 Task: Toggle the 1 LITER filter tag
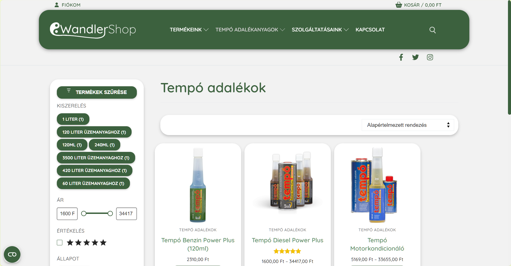click(x=73, y=119)
